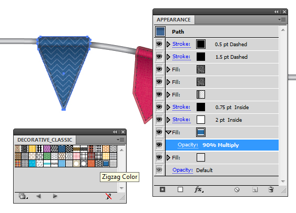296x213 pixels.
Task: Expand the 0.75 pt Inside Stroke row
Action: coord(168,107)
